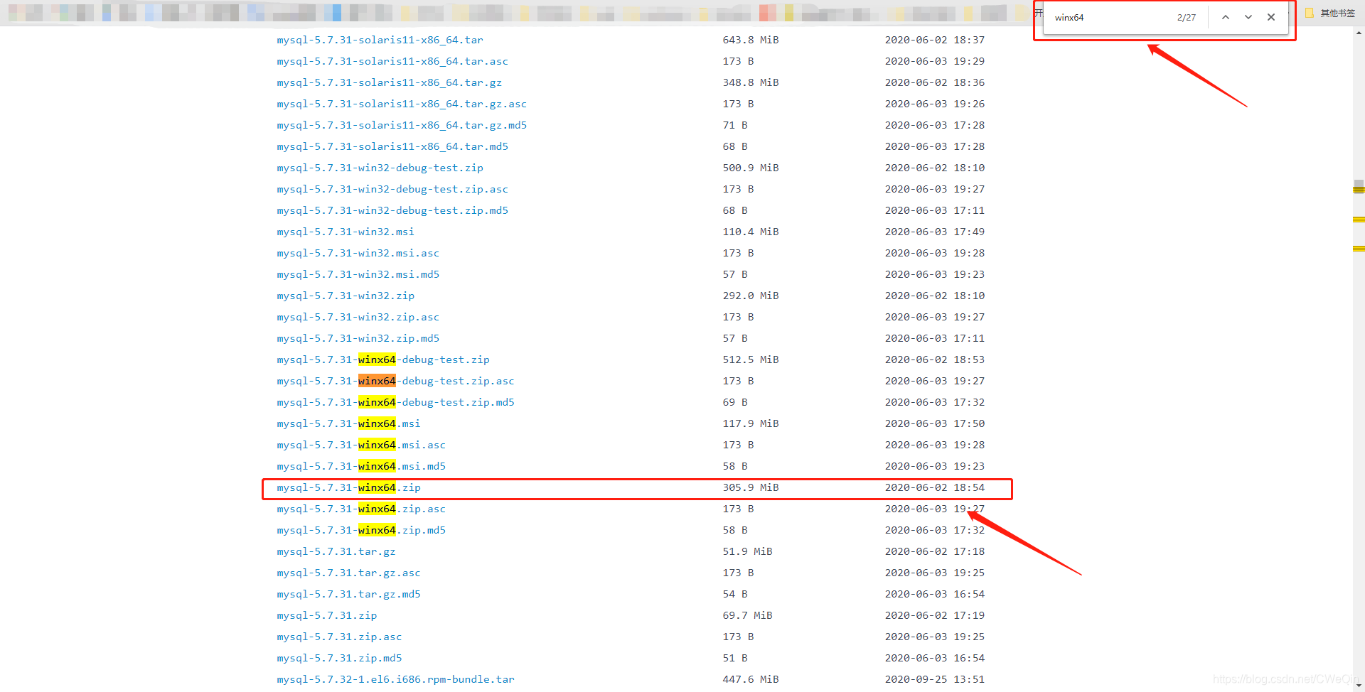Open mysql-5.7.31-winx64-debug-test.zip link

click(383, 359)
